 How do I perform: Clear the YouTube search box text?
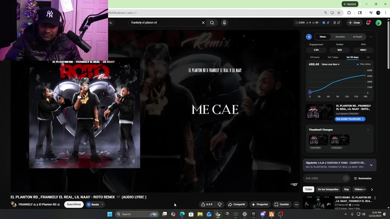coord(203,23)
